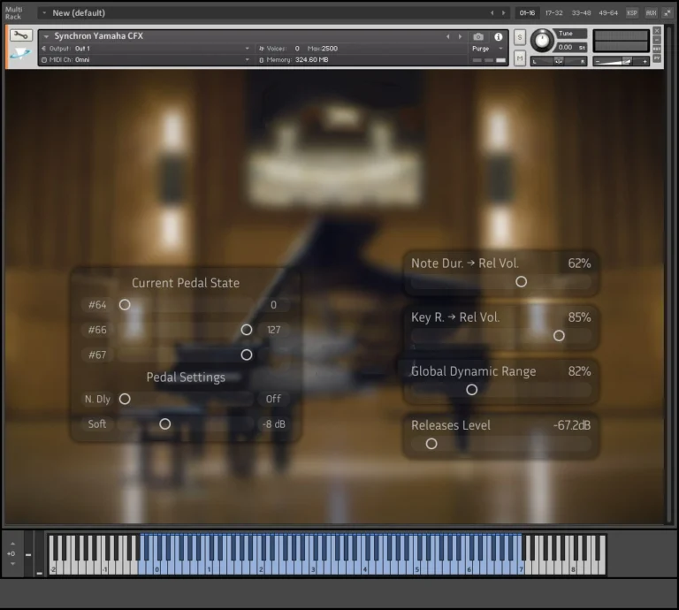This screenshot has height=610, width=679.
Task: Open instrument edit mode with the wrench icon
Action: (x=20, y=35)
